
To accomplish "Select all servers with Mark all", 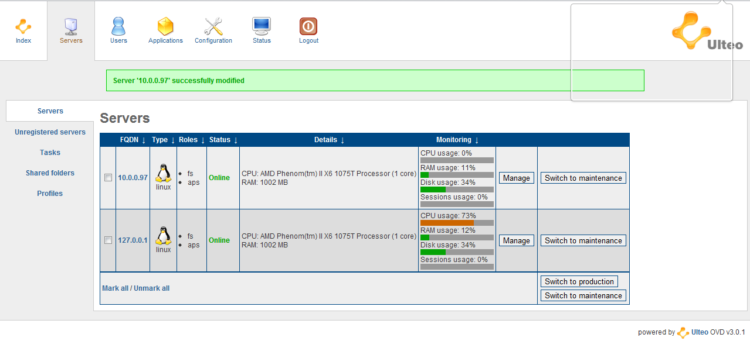I will [115, 288].
